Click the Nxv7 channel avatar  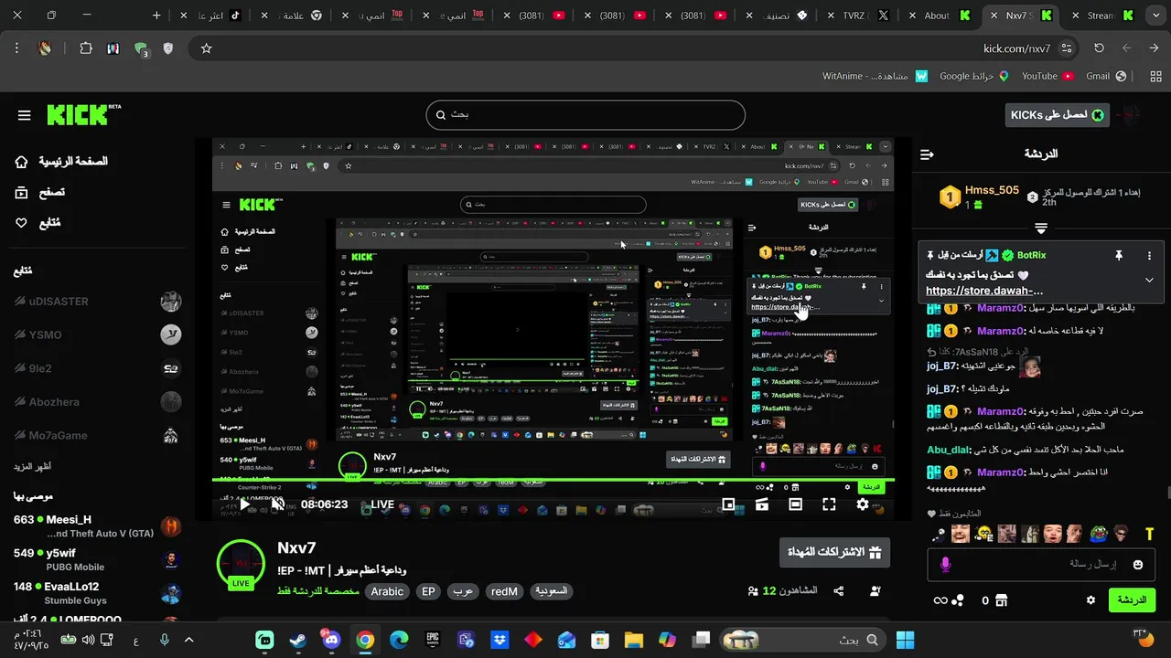tap(241, 565)
